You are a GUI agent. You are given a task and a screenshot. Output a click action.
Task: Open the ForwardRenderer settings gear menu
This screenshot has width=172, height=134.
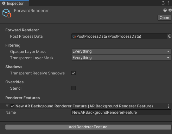(170, 10)
